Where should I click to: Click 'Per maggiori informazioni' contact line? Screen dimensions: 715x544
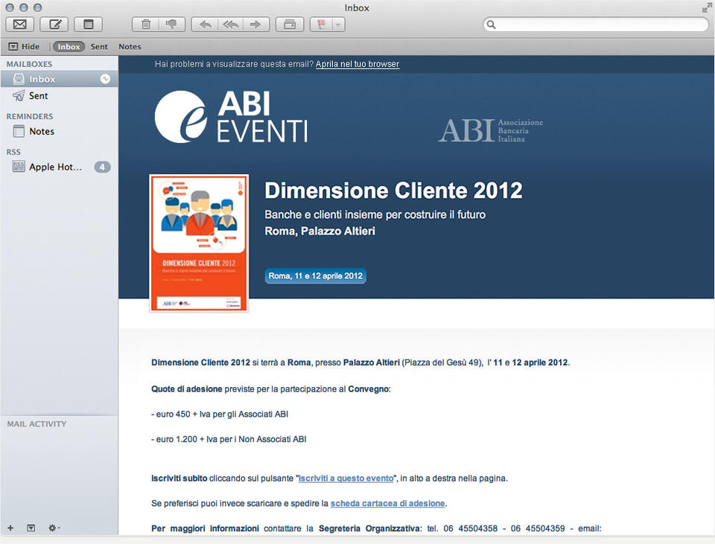pyautogui.click(x=377, y=528)
